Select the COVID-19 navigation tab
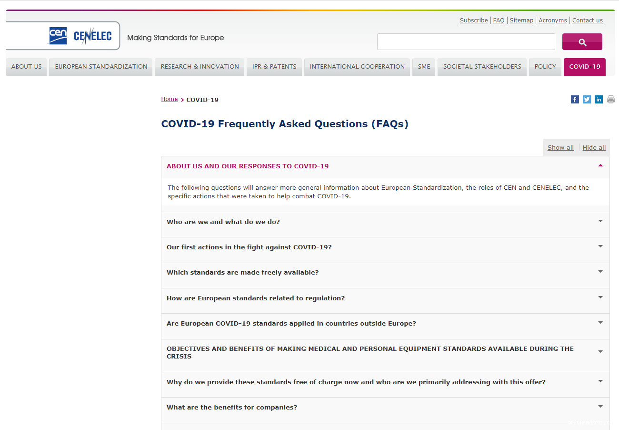 click(584, 67)
